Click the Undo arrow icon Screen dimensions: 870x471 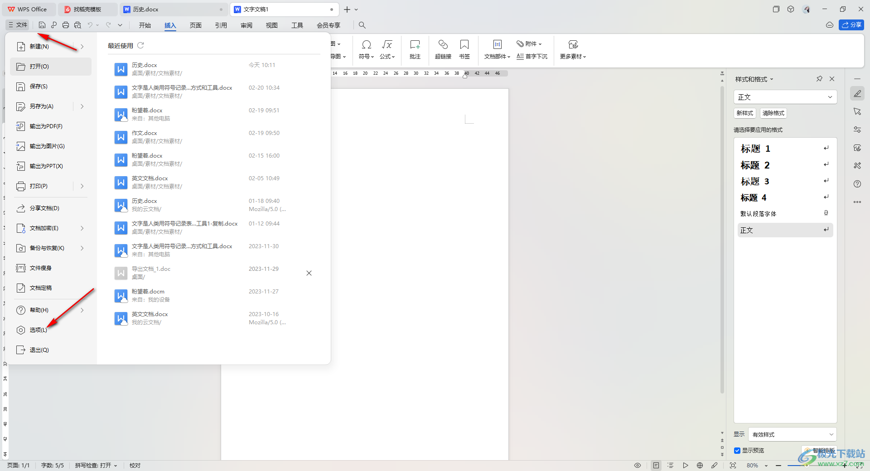(90, 25)
